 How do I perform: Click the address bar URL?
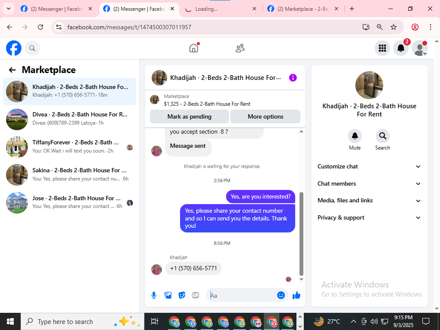[129, 27]
